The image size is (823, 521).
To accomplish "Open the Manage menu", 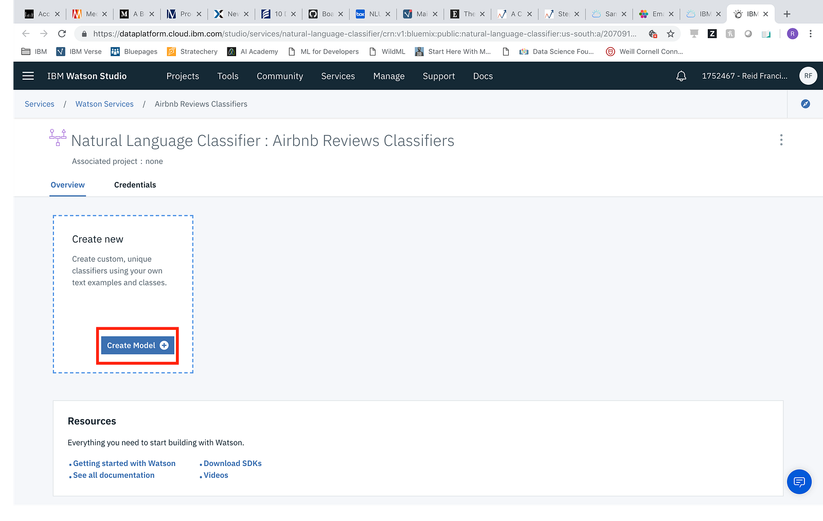I will pos(389,76).
